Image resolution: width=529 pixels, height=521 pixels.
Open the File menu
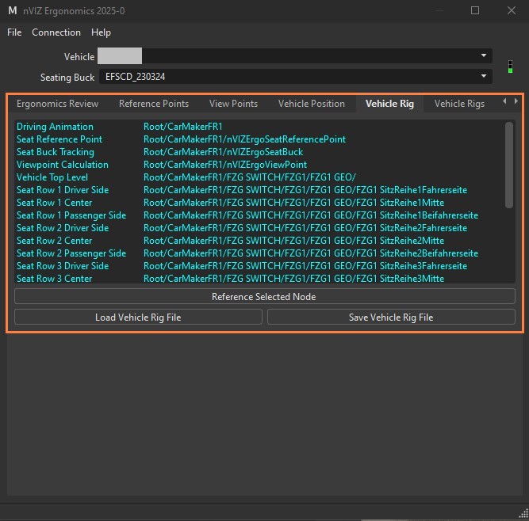[14, 32]
